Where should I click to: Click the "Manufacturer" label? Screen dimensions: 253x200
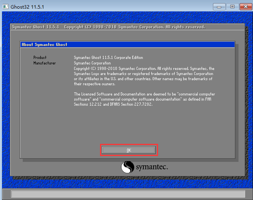(44, 63)
